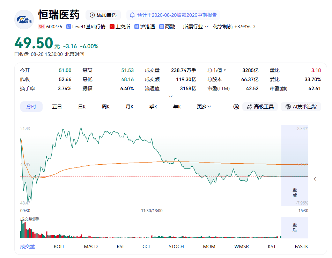This screenshot has width=332, height=258.
Task: Expand the 所属行业 dropdown
Action: (x=195, y=27)
